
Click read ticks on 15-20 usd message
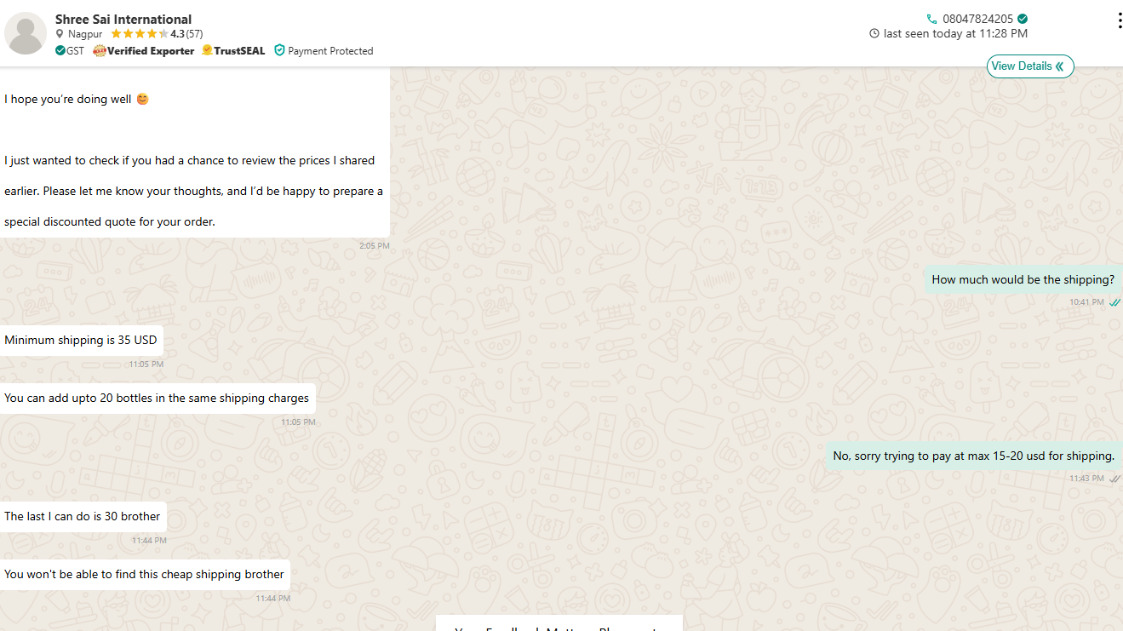click(1114, 479)
